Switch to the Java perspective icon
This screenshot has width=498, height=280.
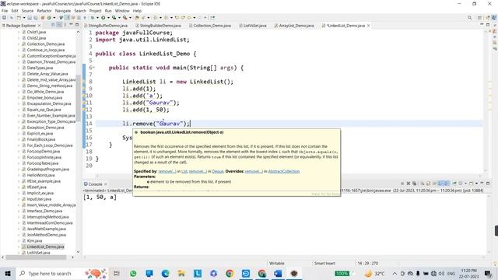[x=494, y=18]
